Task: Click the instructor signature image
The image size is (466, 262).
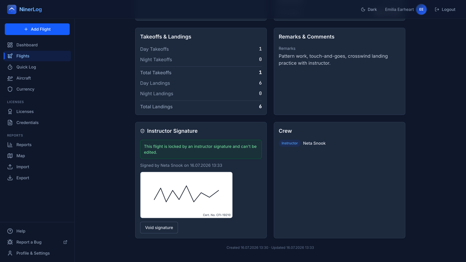Action: click(186, 195)
